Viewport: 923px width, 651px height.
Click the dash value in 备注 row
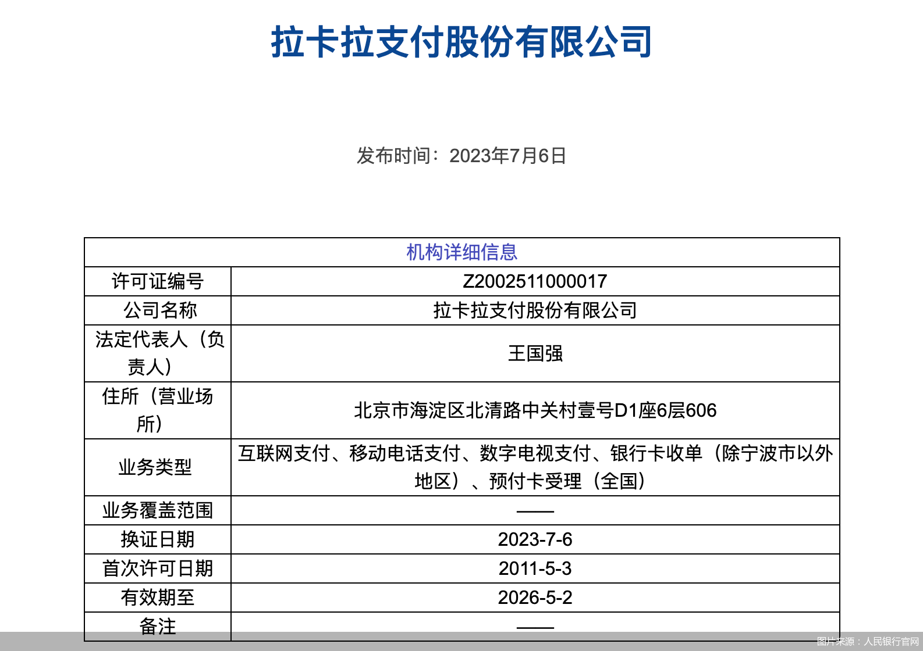pos(535,628)
